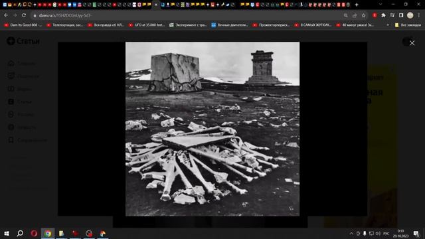Focus the dzen.ru address bar
This screenshot has width=425, height=239.
tap(187, 15)
